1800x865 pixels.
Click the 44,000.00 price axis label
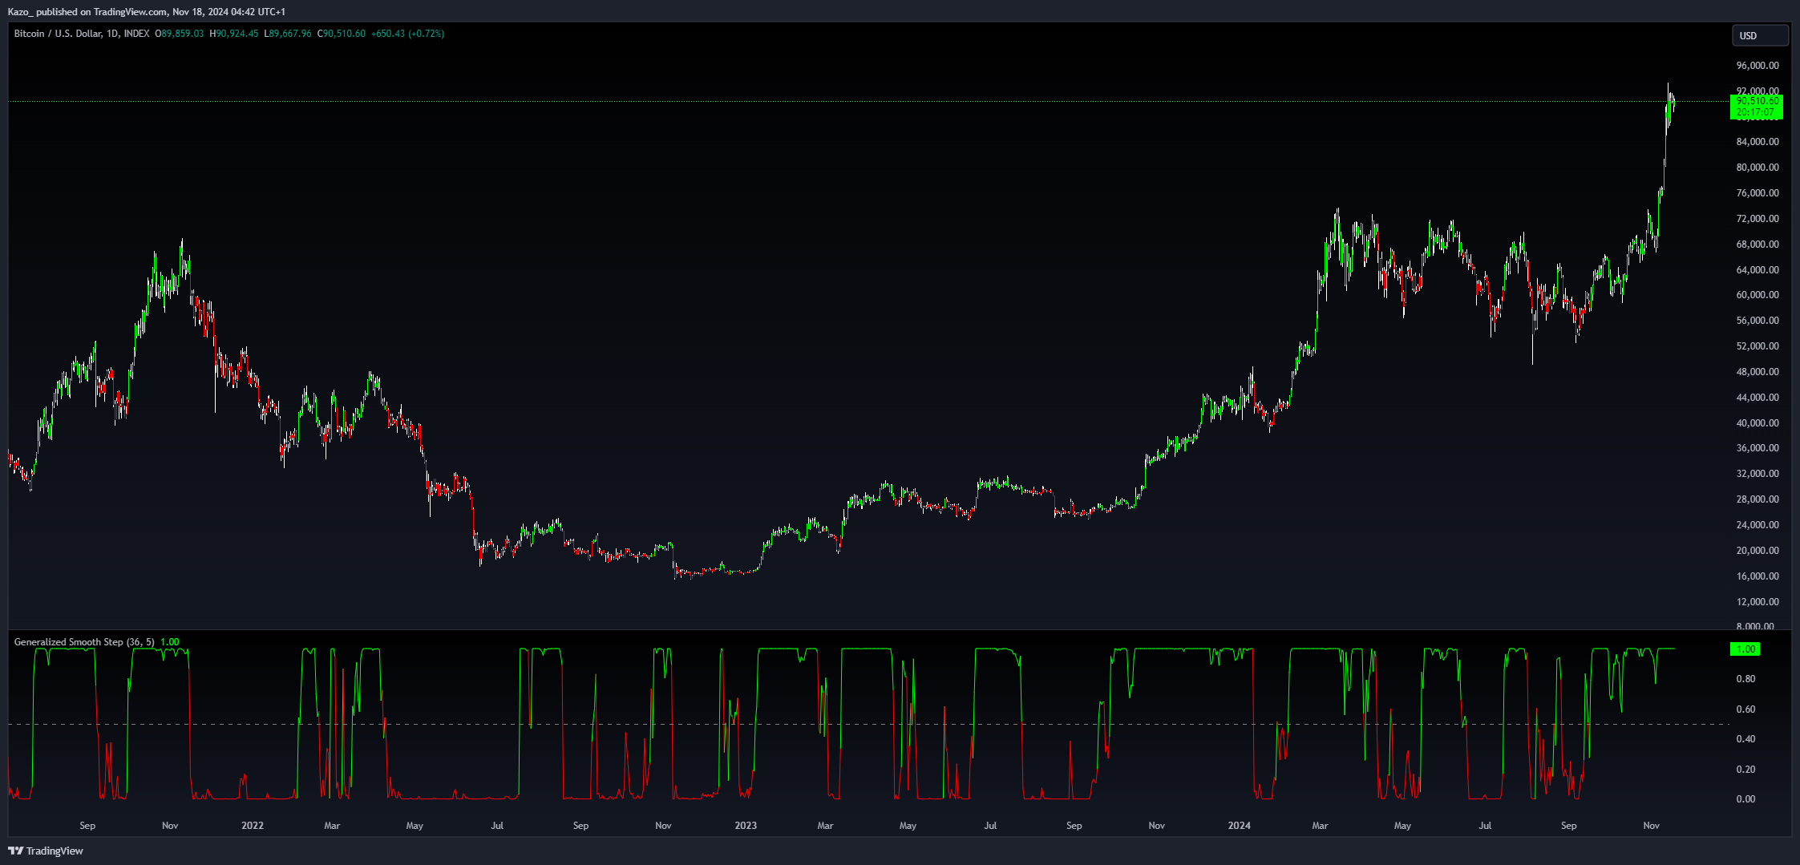[x=1758, y=398]
